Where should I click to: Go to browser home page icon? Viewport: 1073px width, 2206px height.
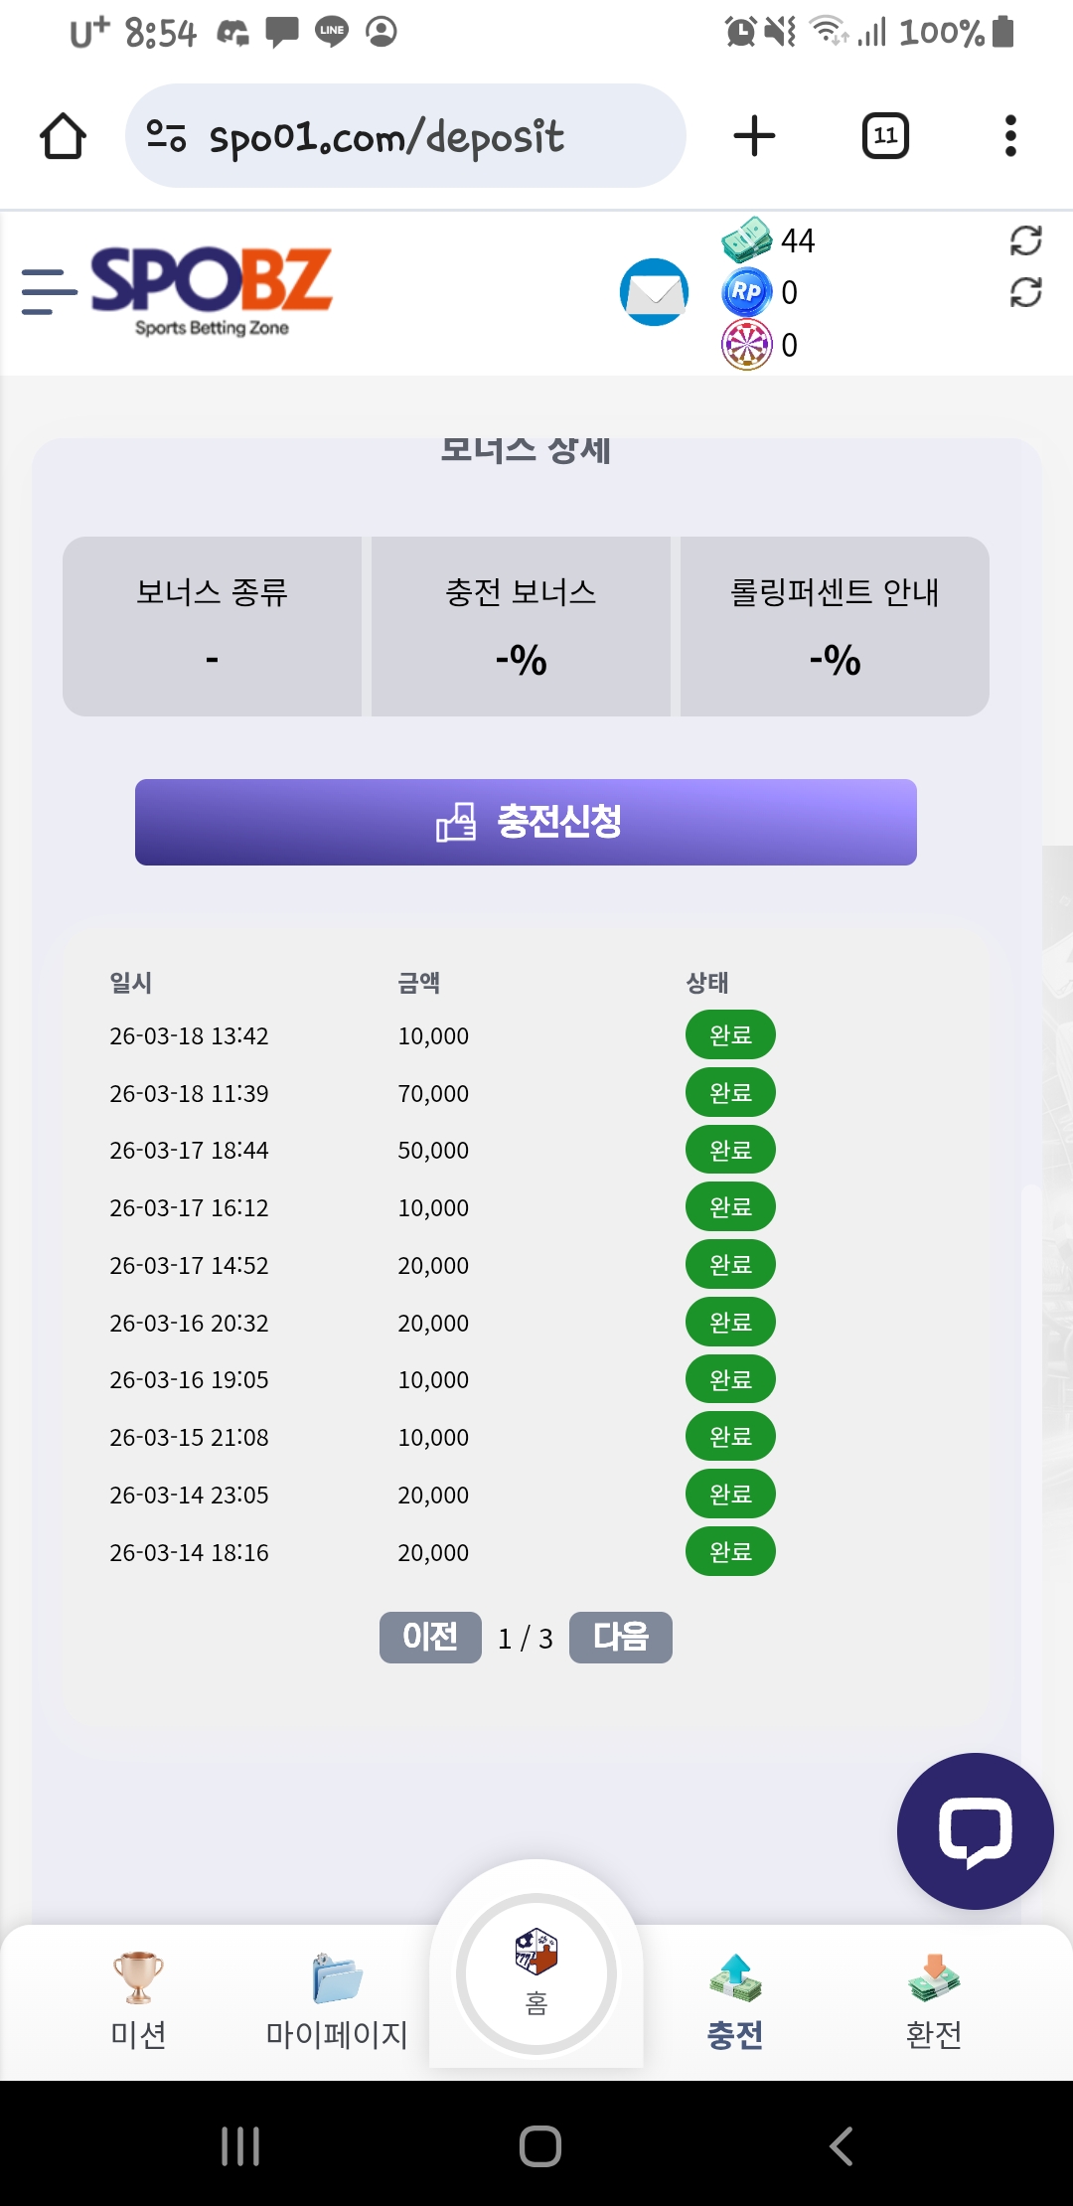(63, 136)
